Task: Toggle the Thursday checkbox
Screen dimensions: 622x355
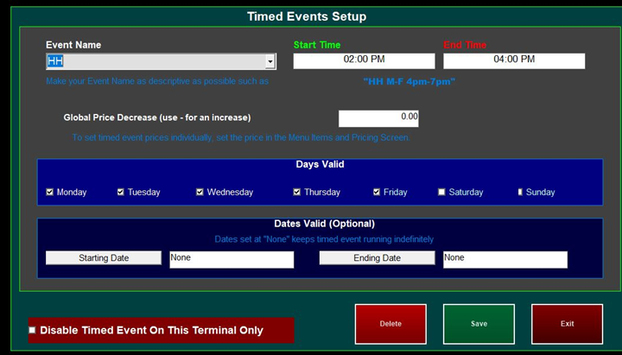Action: click(296, 192)
